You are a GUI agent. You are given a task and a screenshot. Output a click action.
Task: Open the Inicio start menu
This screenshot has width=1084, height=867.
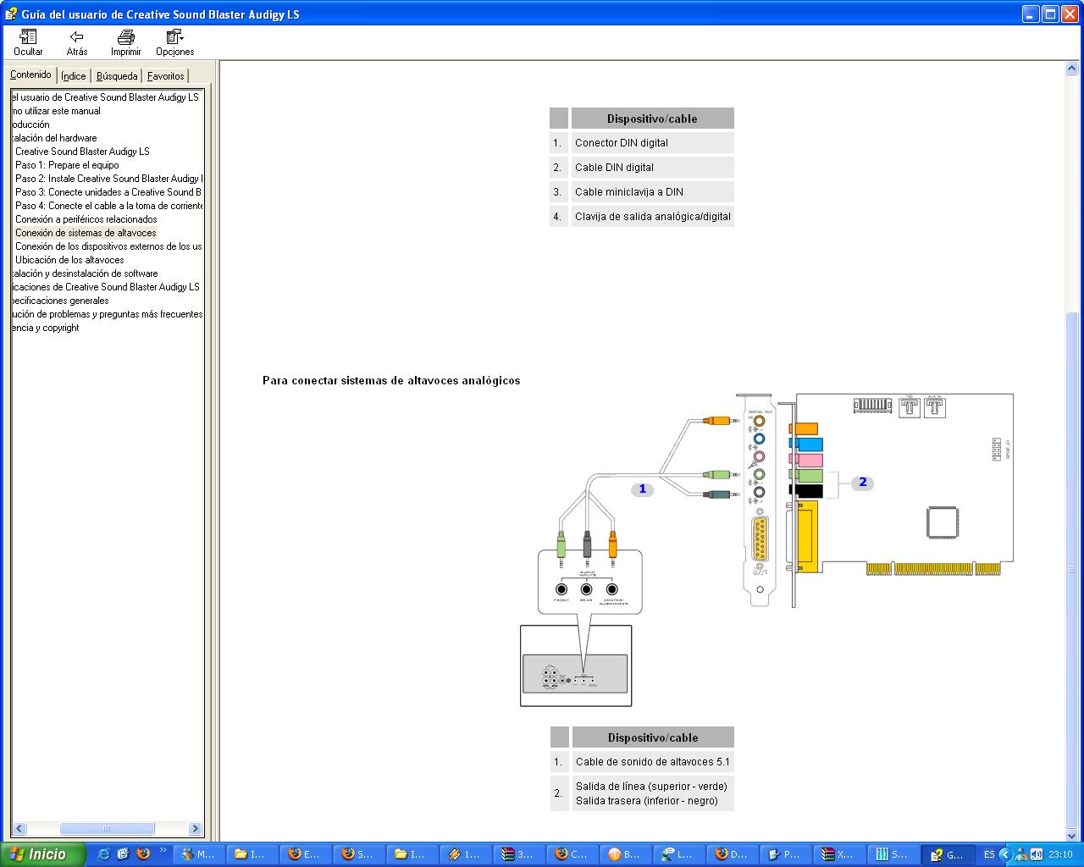pos(42,854)
